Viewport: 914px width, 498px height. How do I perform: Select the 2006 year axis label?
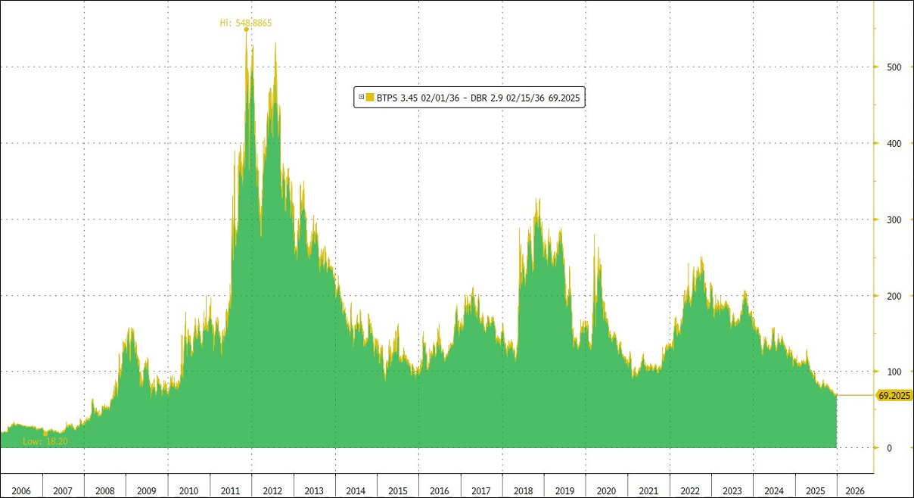click(x=21, y=490)
